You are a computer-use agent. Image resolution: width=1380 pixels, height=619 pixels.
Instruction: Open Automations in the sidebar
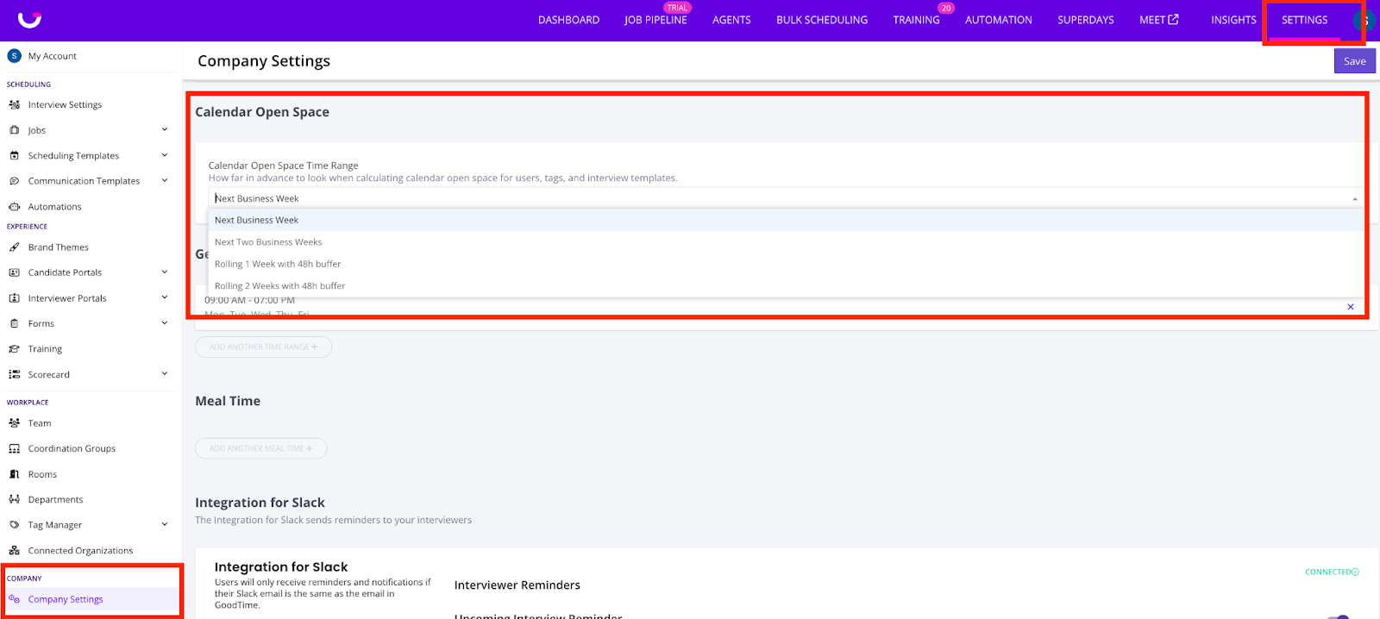click(x=54, y=207)
